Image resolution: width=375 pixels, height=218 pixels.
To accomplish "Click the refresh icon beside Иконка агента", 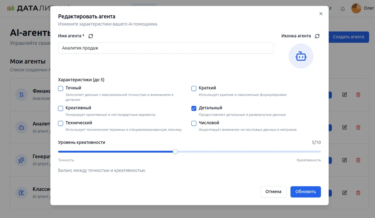I will click(x=317, y=36).
